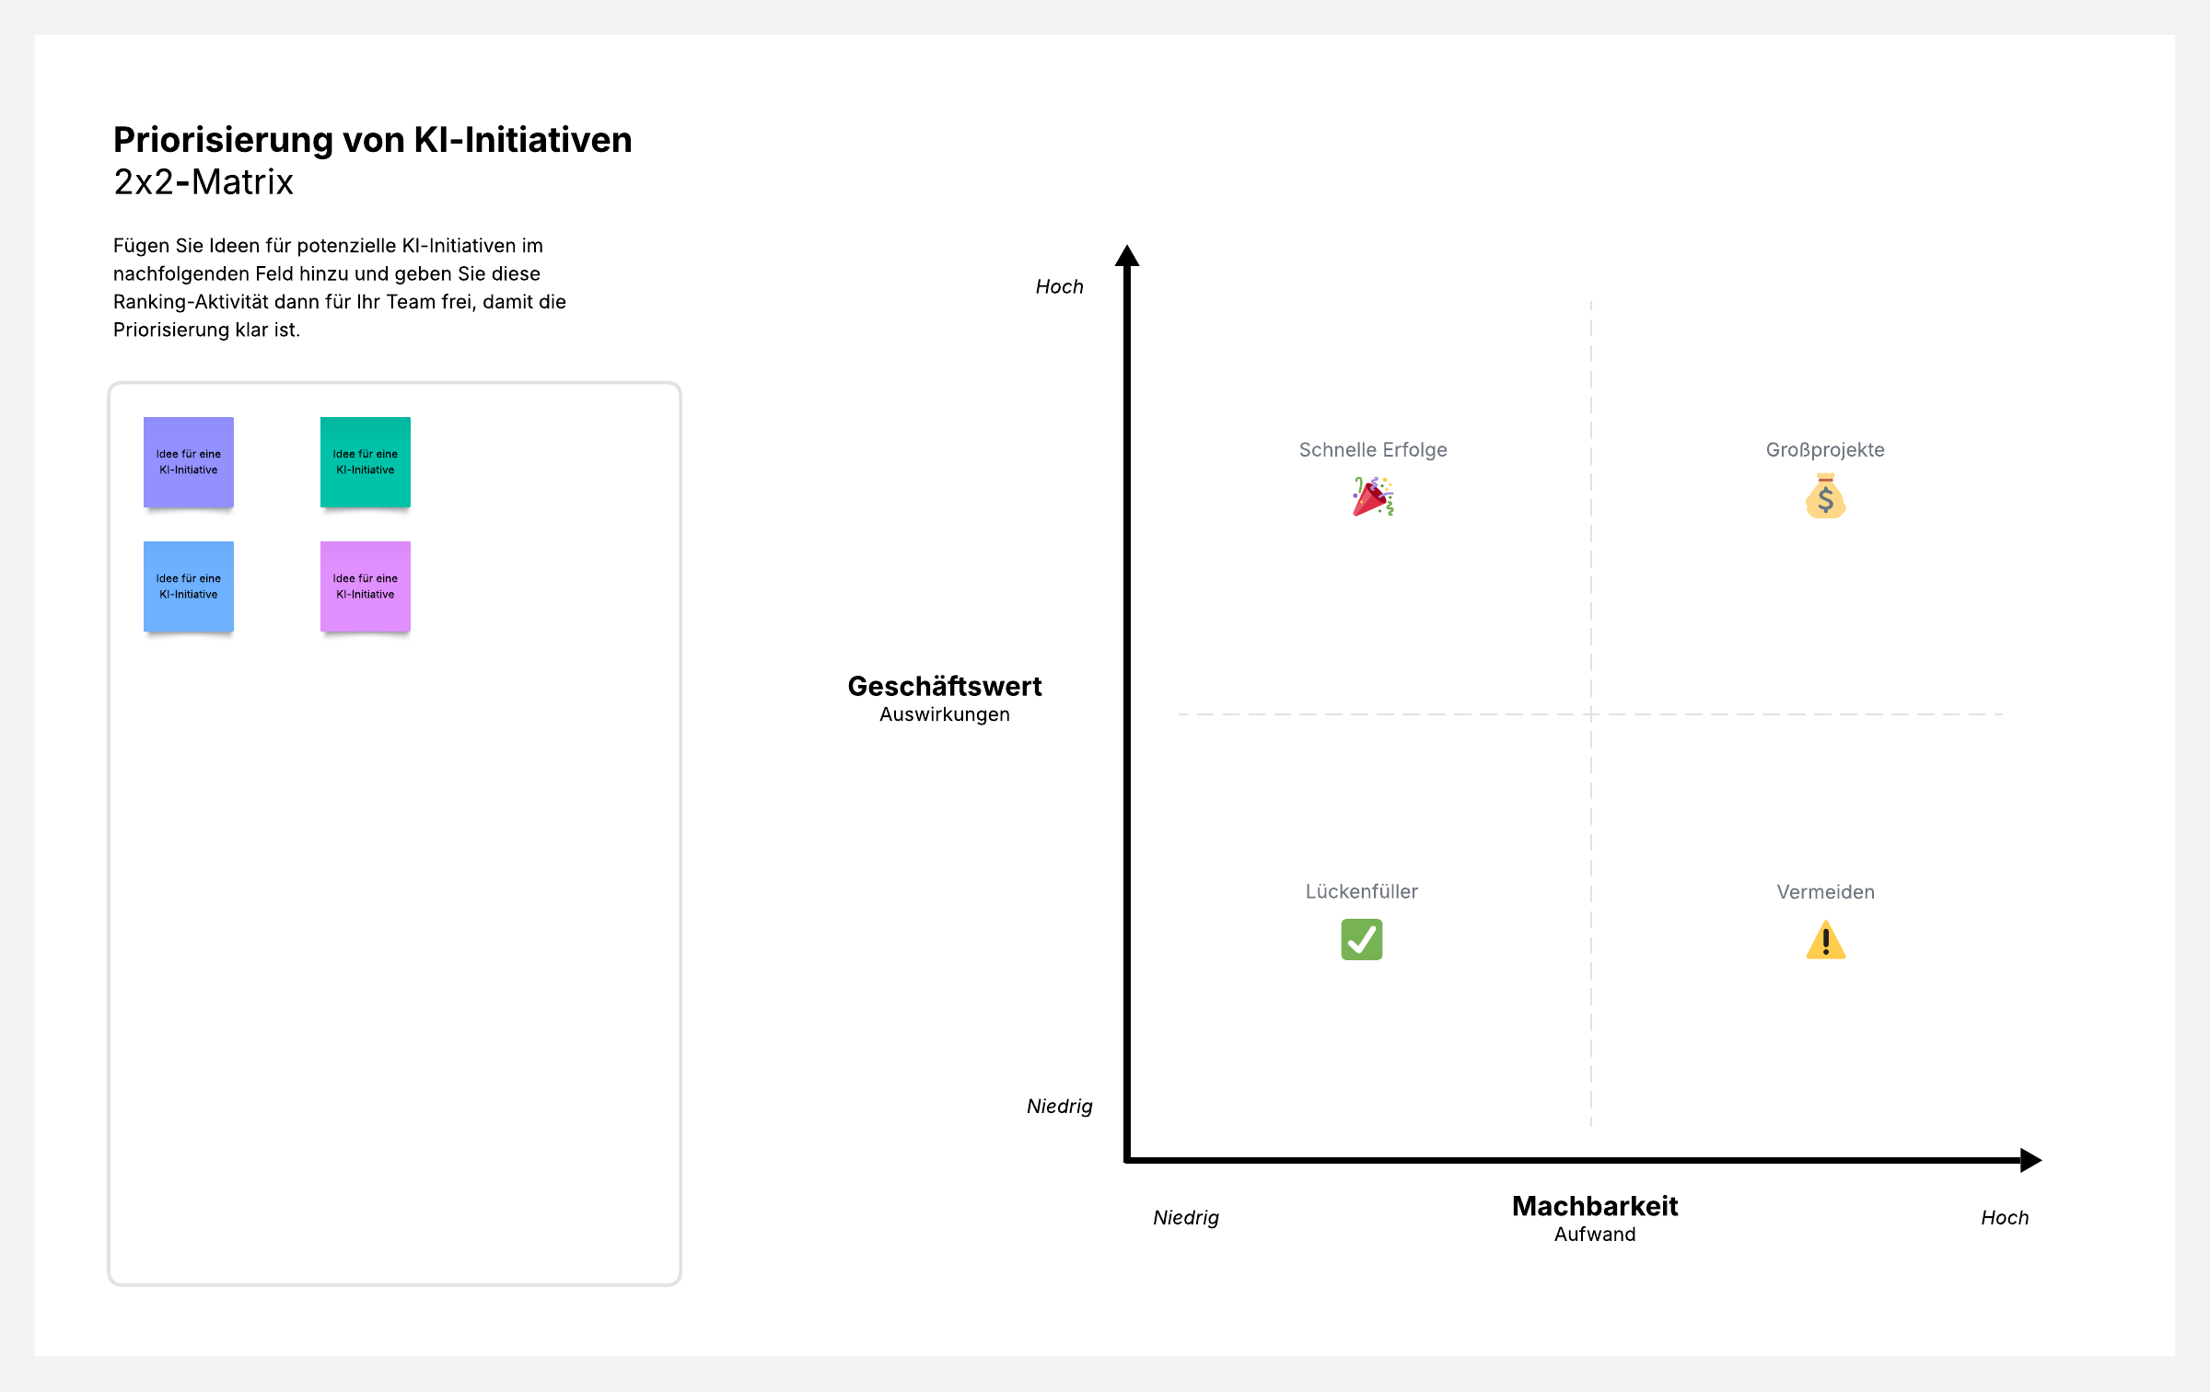The image size is (2210, 1392).
Task: Click the instructions paragraph starting with Fügen Sie
Action: click(x=339, y=287)
